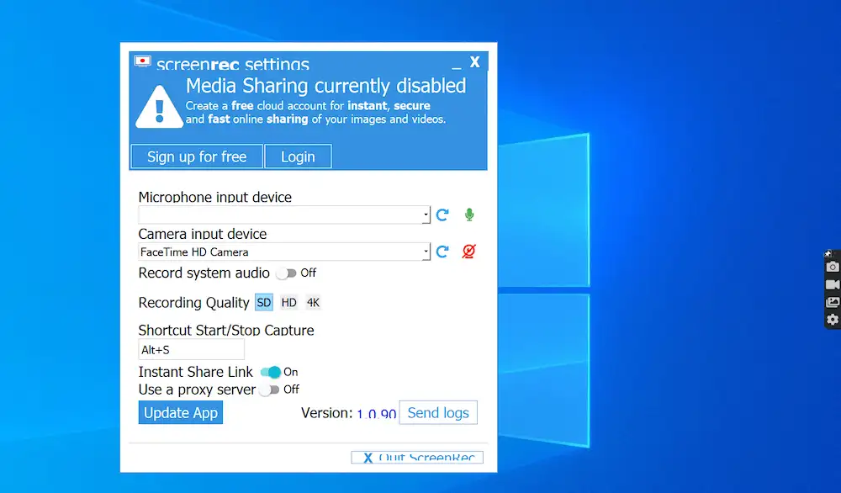Click the screenshot camera icon in side toolbar
Viewport: 841px width, 493px height.
tap(833, 267)
